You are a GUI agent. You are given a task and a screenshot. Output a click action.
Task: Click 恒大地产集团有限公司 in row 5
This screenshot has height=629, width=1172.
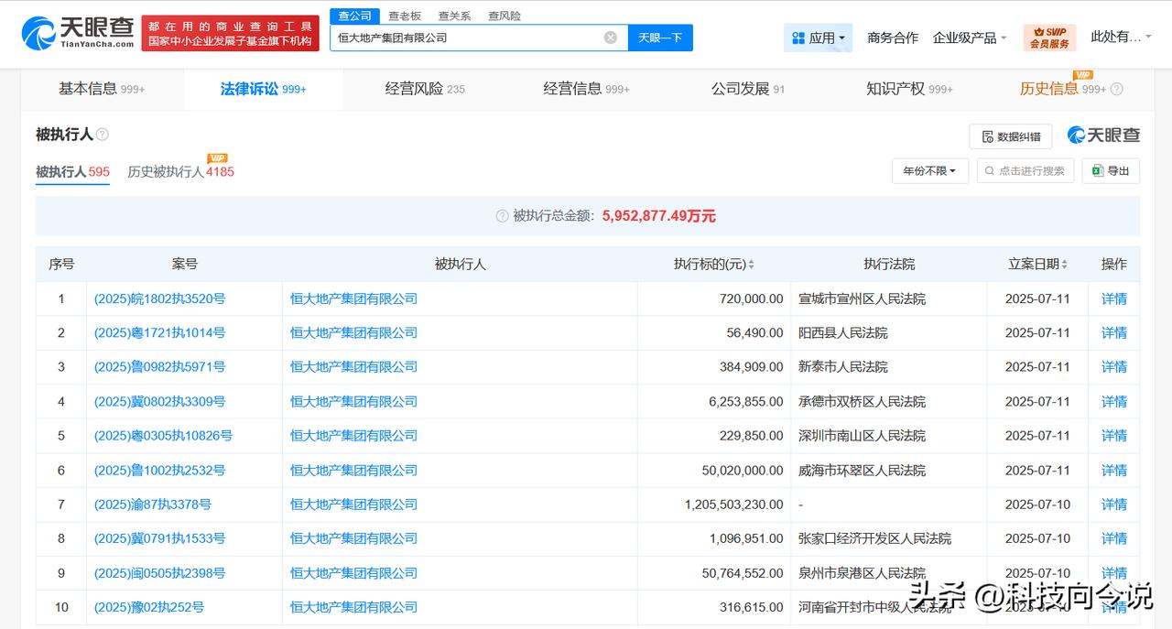pyautogui.click(x=353, y=436)
